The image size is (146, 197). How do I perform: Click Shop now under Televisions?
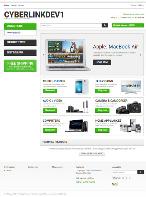tap(102, 91)
